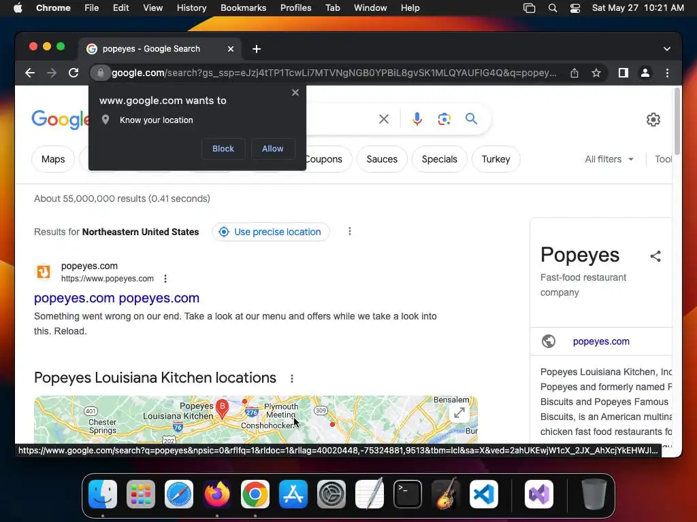Open the Trash in the Dock
Screen dimensions: 697x522
(x=594, y=494)
